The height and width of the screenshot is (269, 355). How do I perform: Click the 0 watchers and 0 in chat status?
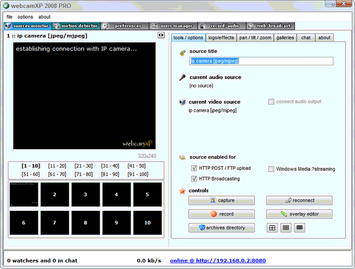(42, 261)
